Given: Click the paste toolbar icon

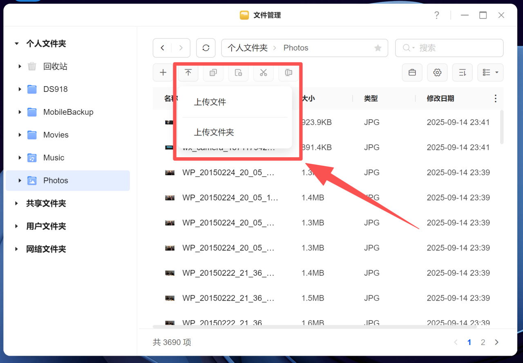Looking at the screenshot, I should click(238, 73).
